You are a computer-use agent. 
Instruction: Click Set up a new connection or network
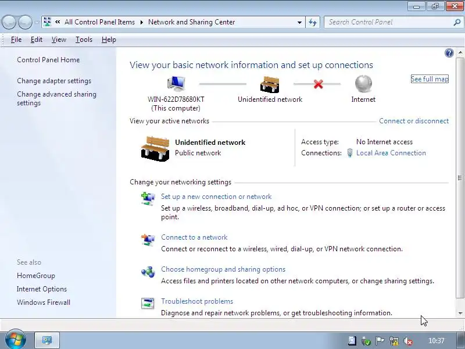click(x=216, y=197)
